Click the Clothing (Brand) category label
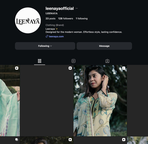Screen dimensions: 148x144 click(x=55, y=25)
